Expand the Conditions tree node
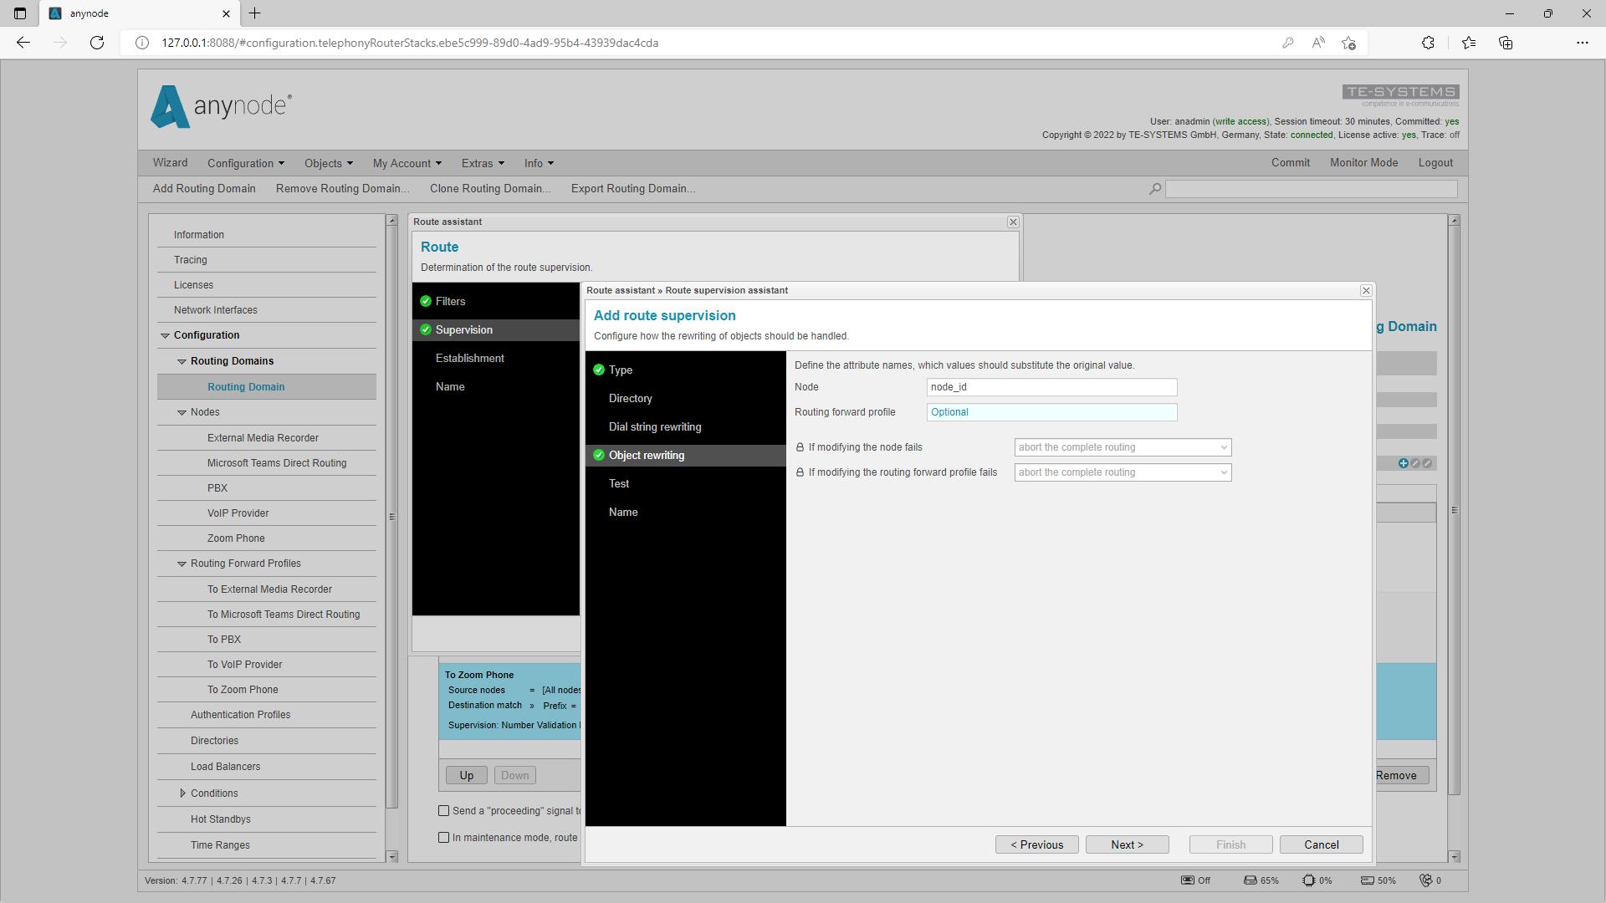 182,793
